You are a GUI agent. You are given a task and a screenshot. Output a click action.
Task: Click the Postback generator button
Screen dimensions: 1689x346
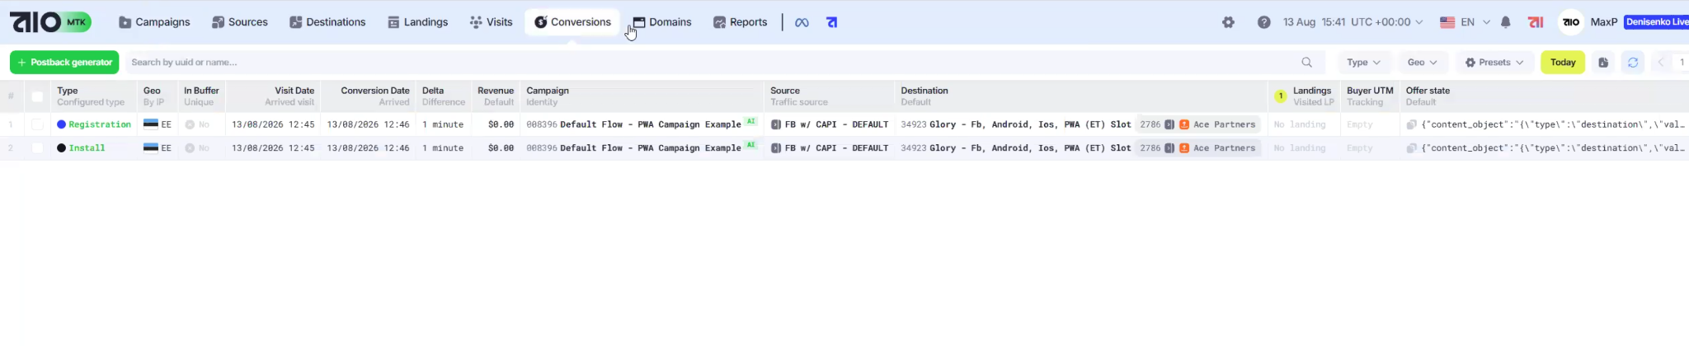coord(64,63)
